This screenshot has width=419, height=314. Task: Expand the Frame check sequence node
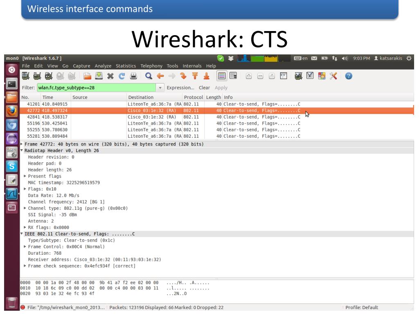click(x=25, y=266)
